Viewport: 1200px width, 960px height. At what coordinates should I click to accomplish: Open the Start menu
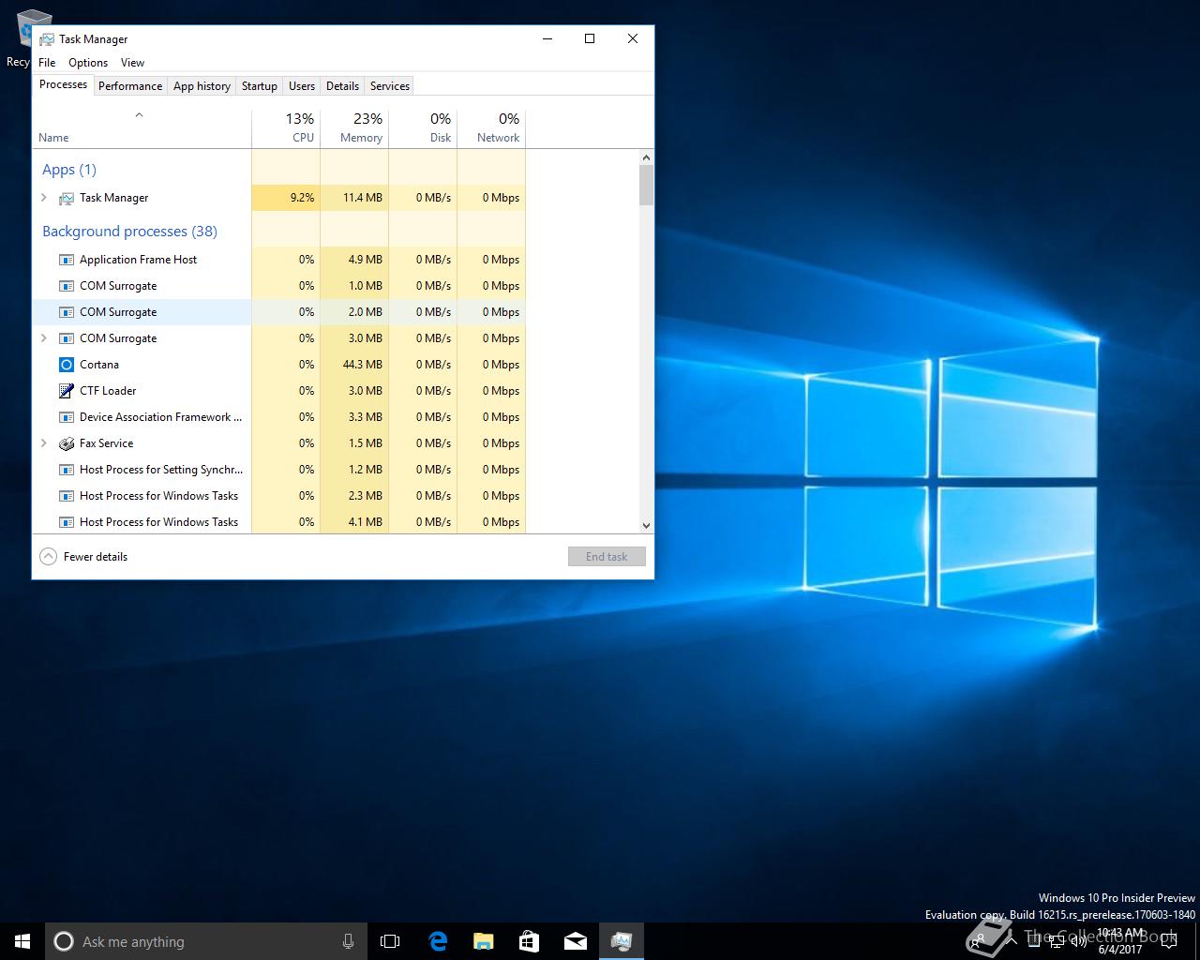click(22, 941)
